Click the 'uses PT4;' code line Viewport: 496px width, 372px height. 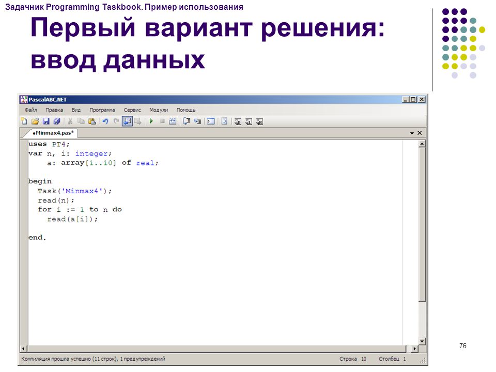point(49,144)
